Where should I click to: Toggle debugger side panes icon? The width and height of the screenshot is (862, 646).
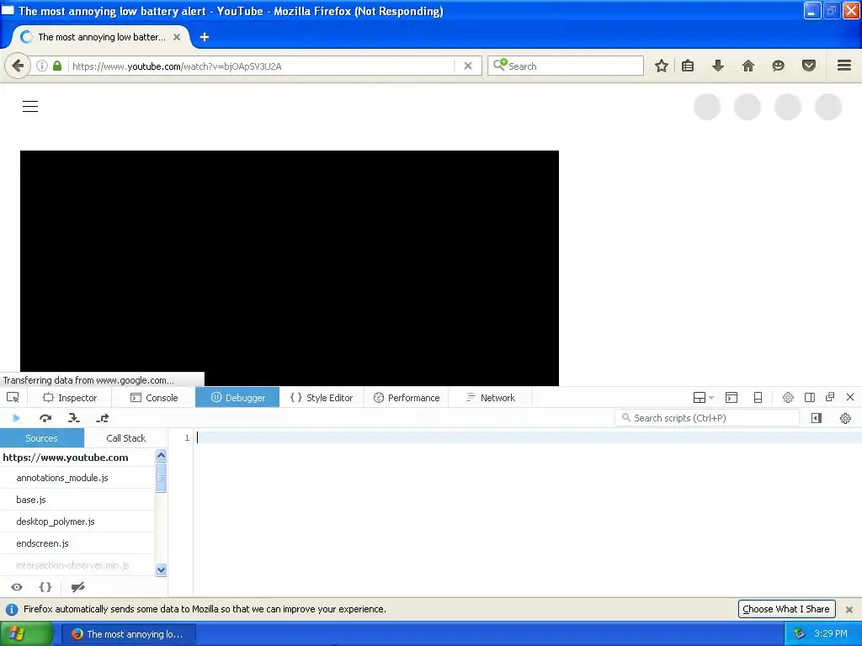pos(817,418)
